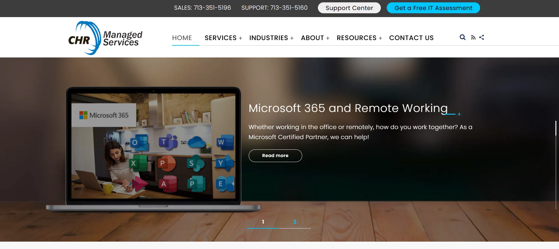Expand the Services menu plus sign

[240, 38]
